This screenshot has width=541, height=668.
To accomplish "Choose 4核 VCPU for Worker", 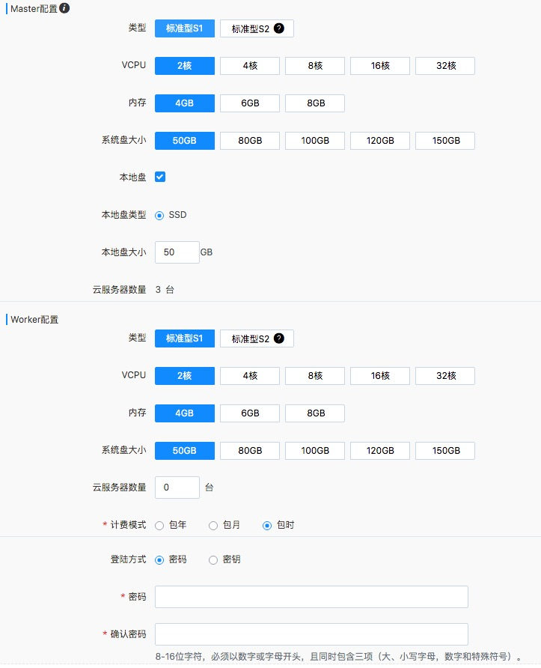I will coord(250,376).
